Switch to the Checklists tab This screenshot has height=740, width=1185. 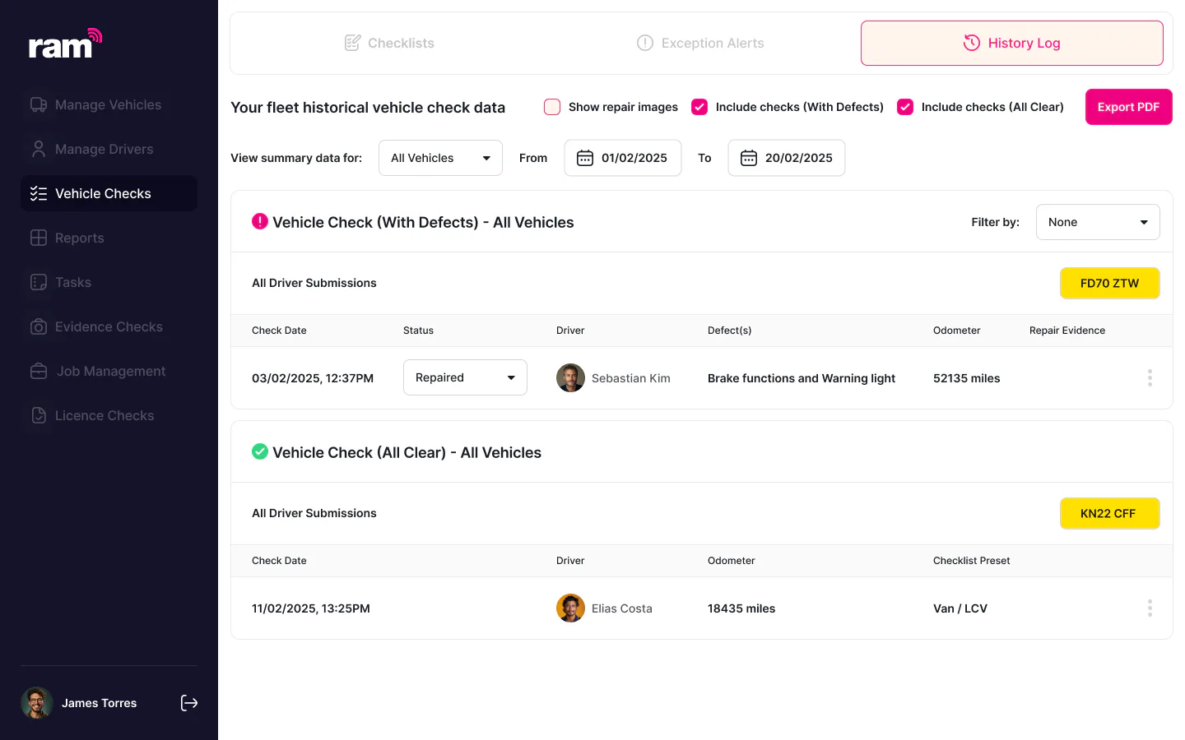(x=389, y=43)
